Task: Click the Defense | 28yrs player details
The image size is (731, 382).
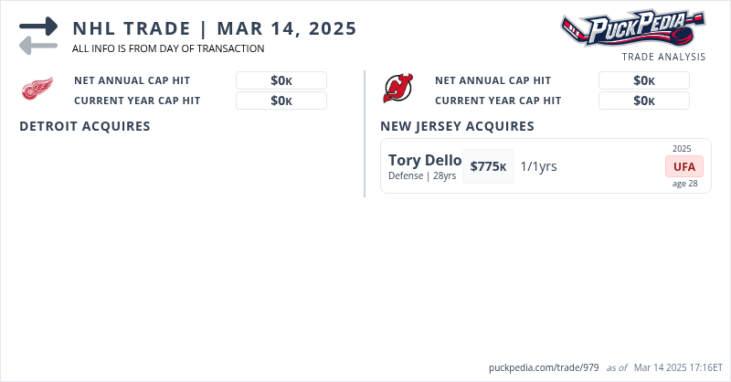Action: 422,175
